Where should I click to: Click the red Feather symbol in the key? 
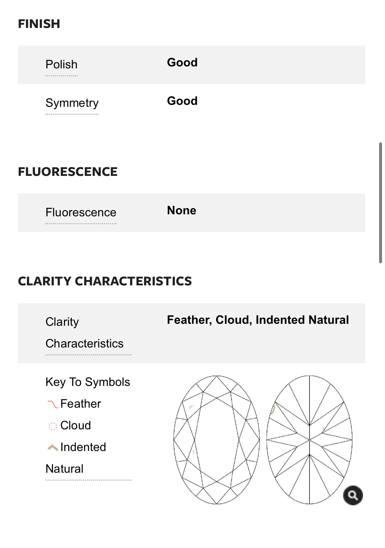[x=53, y=404]
